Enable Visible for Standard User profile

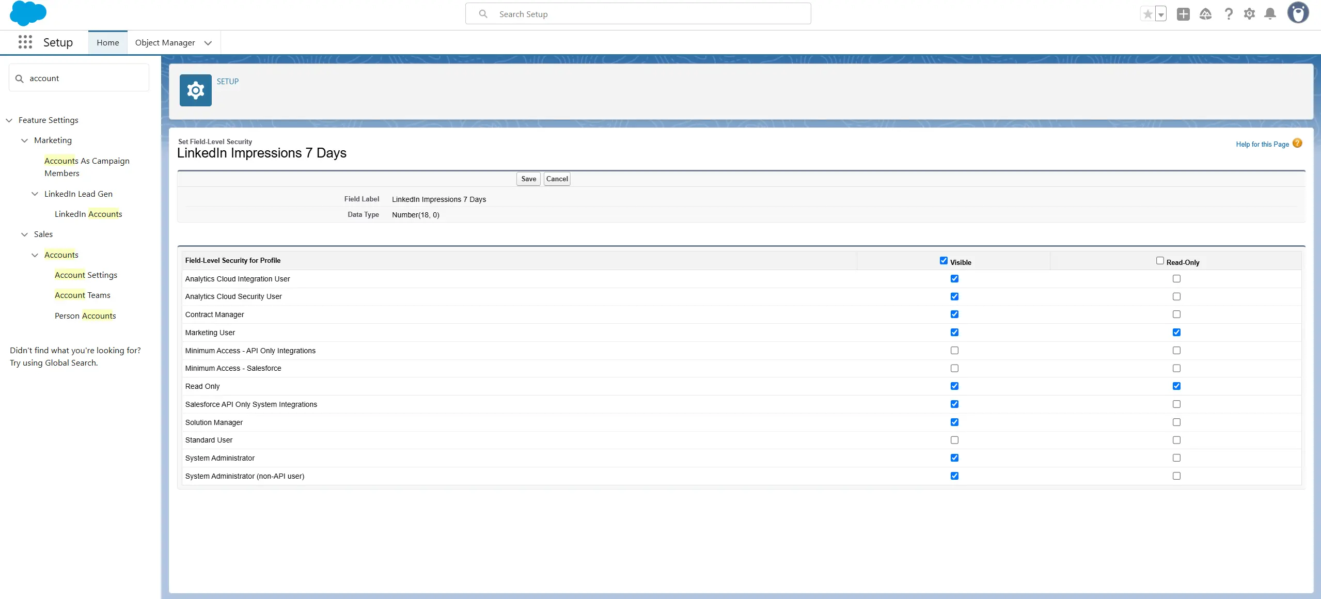(x=954, y=440)
